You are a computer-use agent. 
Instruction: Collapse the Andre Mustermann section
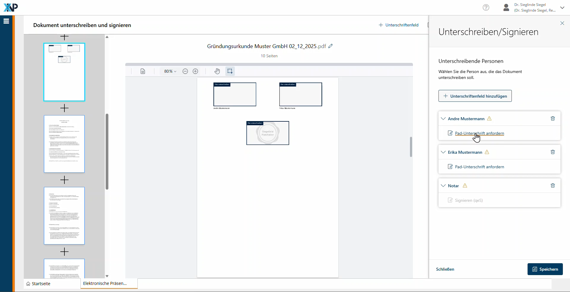443,119
